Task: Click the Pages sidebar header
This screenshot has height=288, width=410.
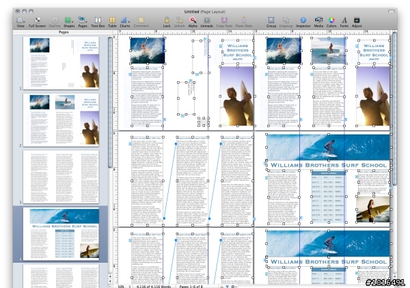Action: point(64,32)
